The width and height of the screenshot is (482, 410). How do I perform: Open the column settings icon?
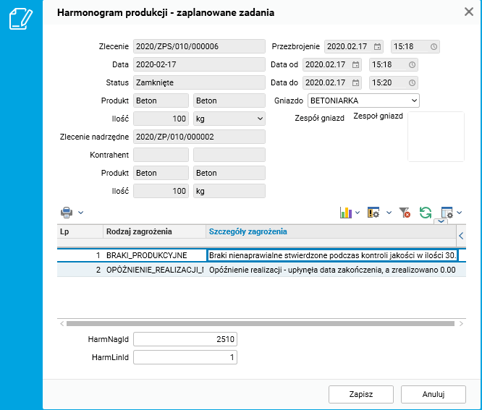[447, 213]
